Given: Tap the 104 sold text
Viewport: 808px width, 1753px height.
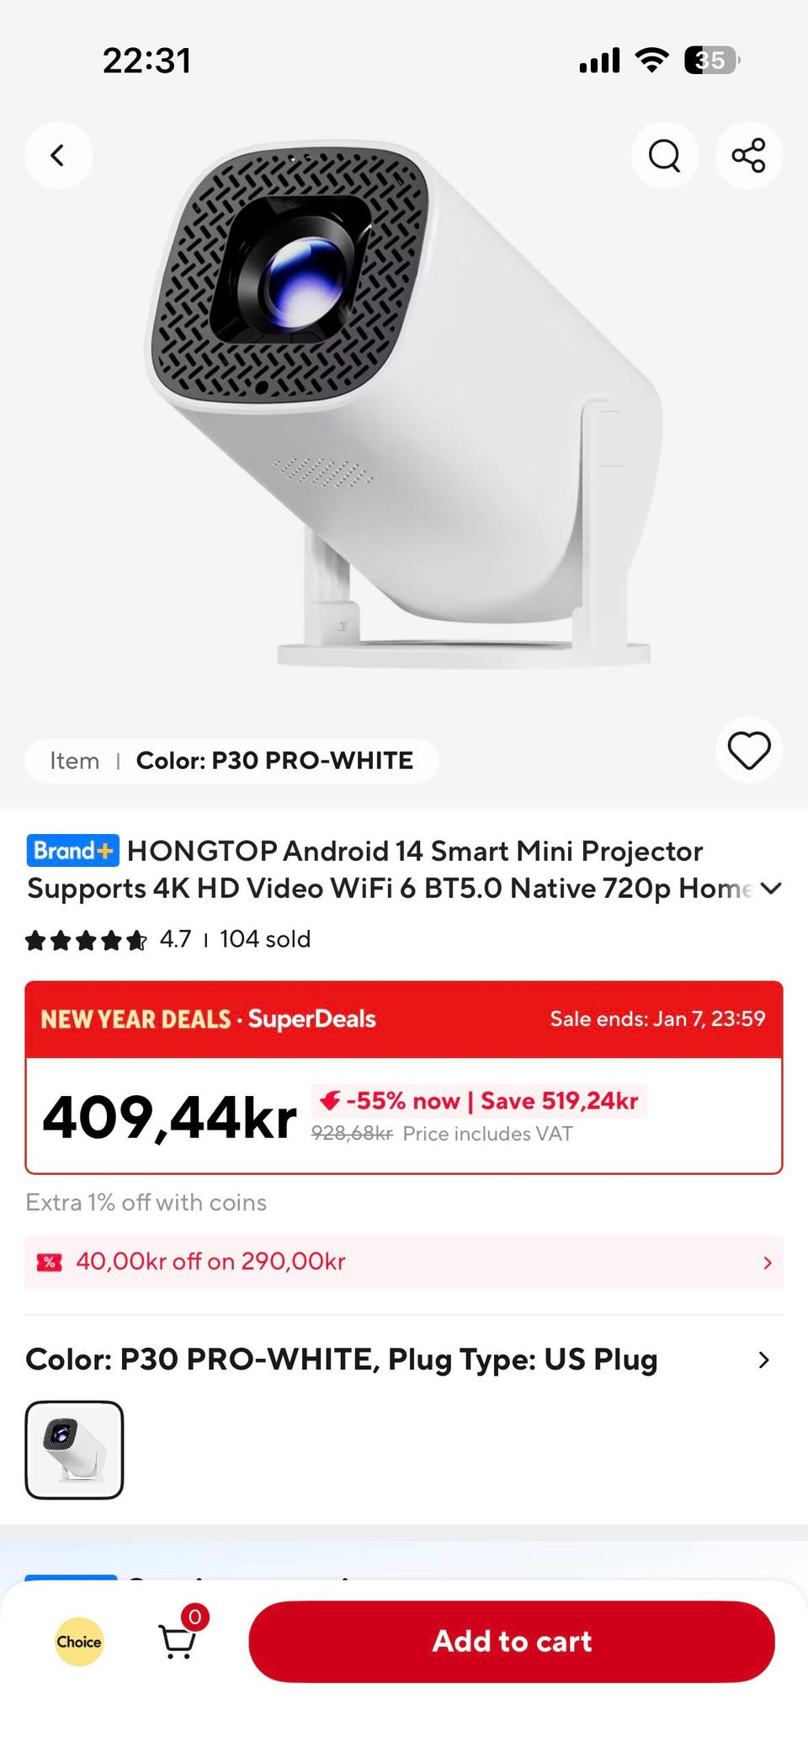Looking at the screenshot, I should 265,939.
